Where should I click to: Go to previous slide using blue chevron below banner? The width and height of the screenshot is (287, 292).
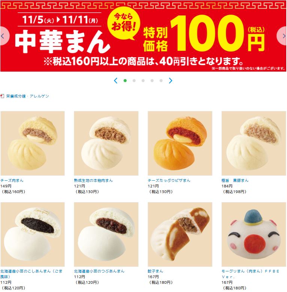tap(115, 81)
